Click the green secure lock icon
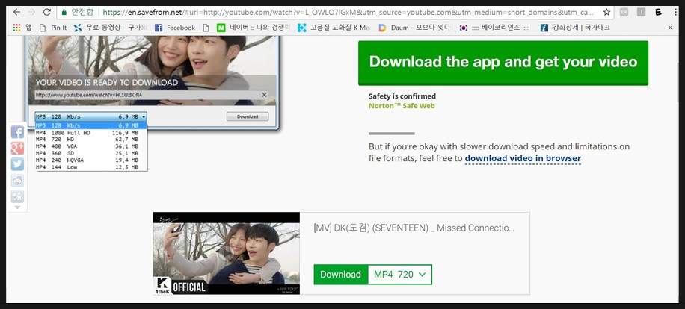The height and width of the screenshot is (309, 685). click(64, 12)
